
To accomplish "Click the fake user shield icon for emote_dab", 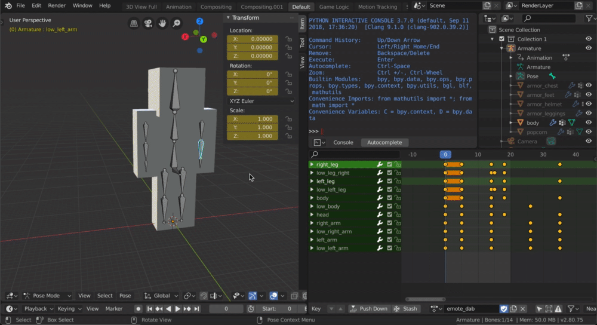I will pos(503,309).
